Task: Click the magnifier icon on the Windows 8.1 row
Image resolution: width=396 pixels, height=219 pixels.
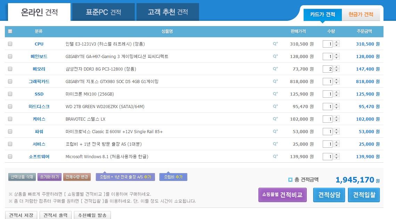Action: (x=275, y=156)
